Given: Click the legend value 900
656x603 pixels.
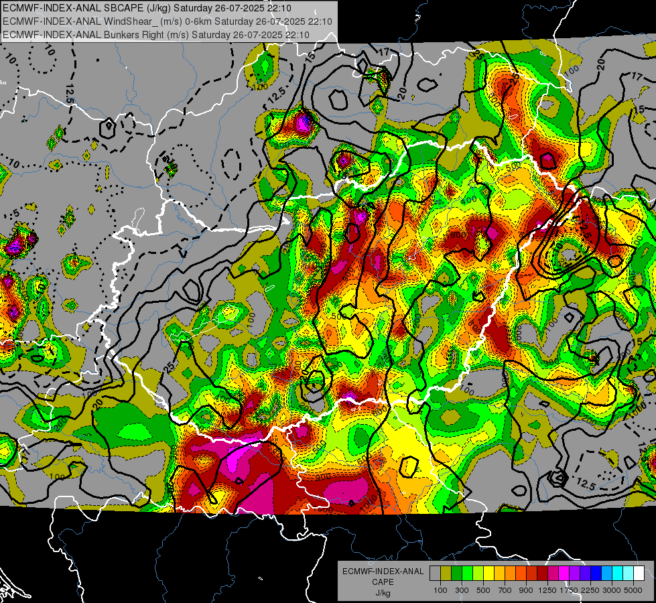Looking at the screenshot, I should (x=526, y=590).
